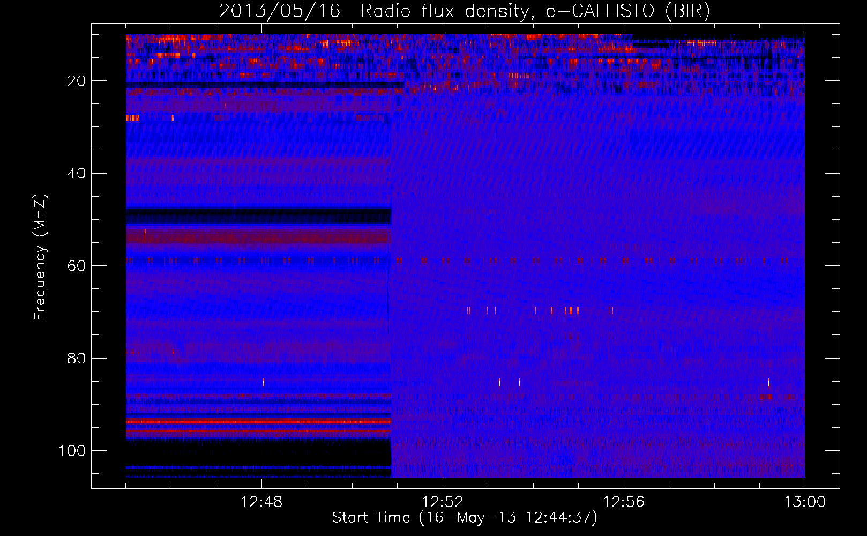867x536 pixels.
Task: Click the 12:56 time tick label
Action: (x=624, y=502)
